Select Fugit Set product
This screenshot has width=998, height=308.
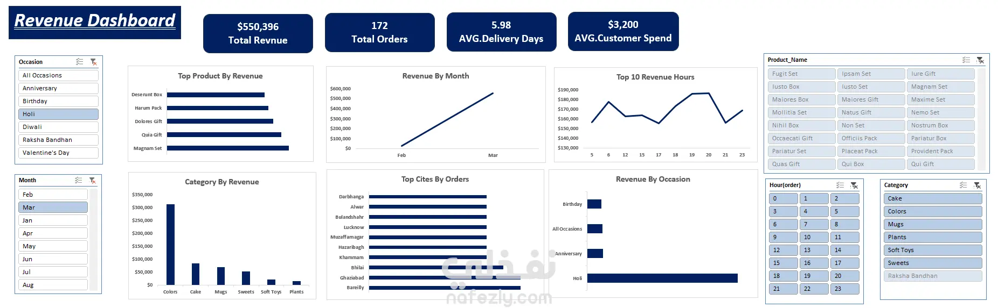coord(801,74)
